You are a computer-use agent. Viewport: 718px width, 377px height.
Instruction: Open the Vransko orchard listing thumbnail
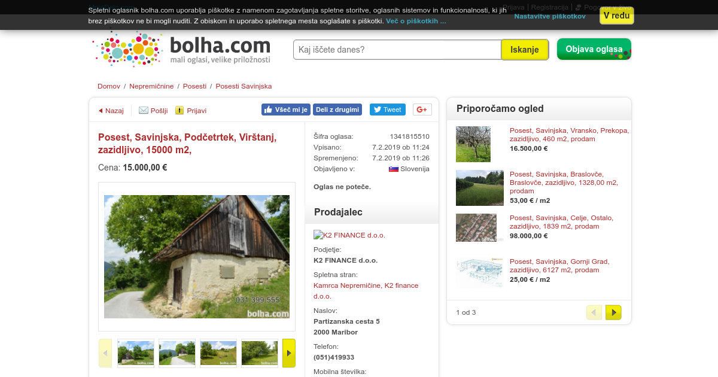[473, 144]
